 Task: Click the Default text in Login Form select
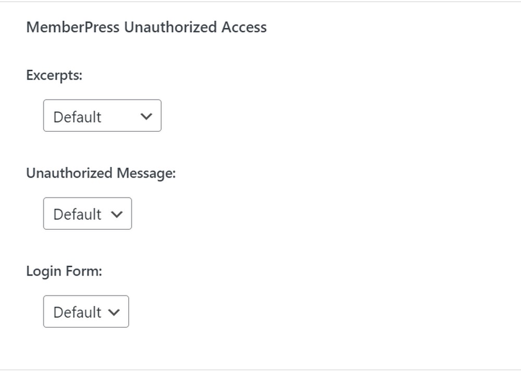click(77, 312)
